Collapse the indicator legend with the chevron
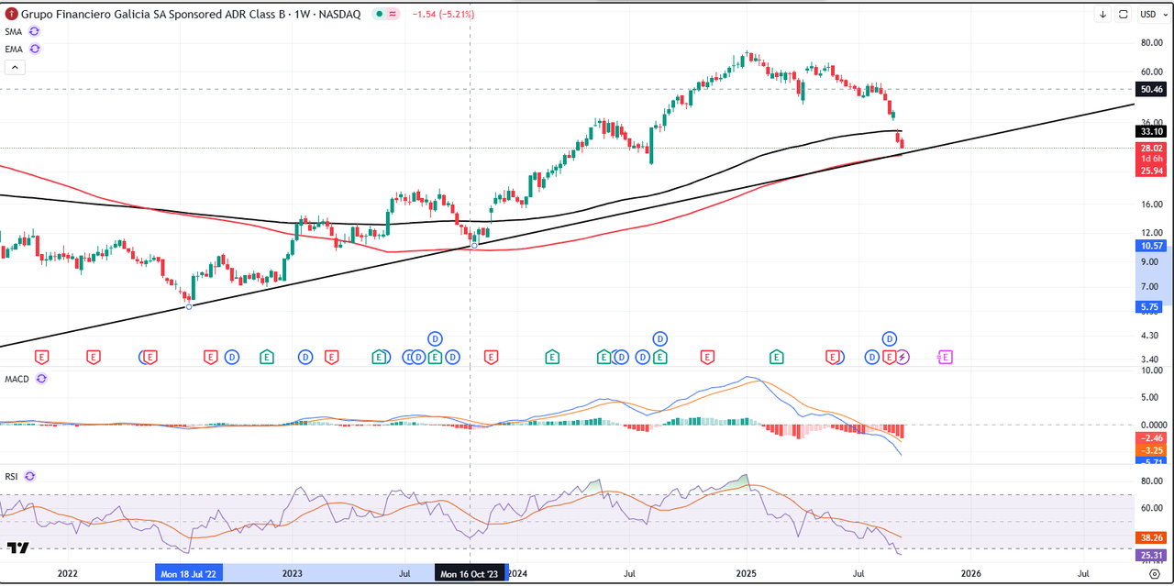Screen dimensions: 1174x586 (x=16, y=67)
